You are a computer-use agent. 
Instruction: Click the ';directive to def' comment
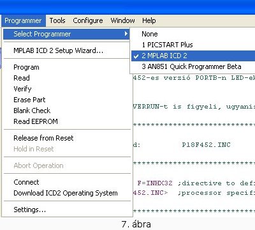click(216, 183)
